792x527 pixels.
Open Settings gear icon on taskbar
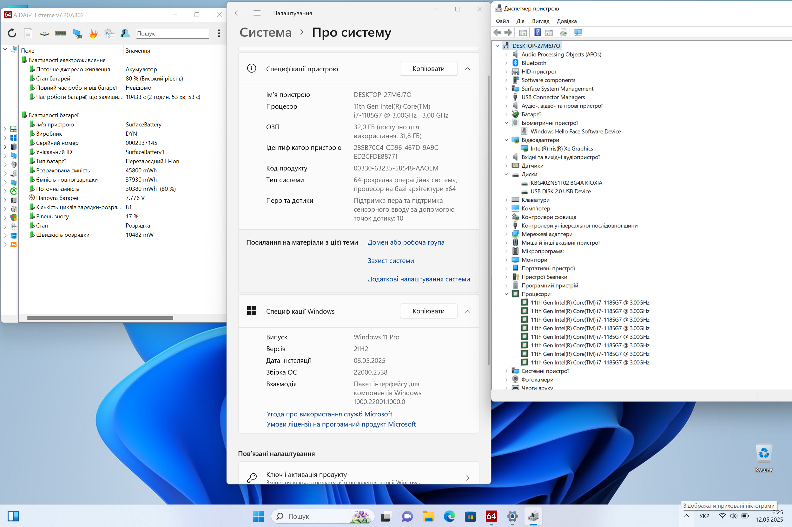pyautogui.click(x=512, y=516)
